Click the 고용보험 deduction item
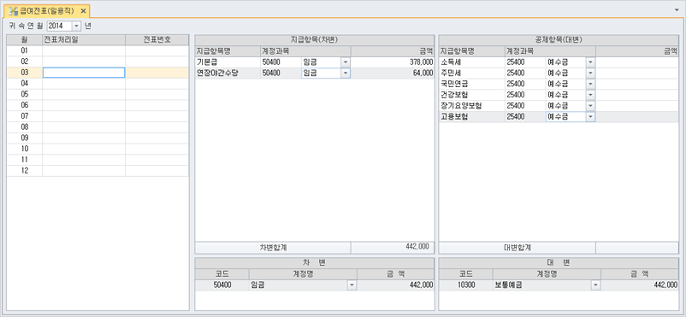This screenshot has width=686, height=317. (471, 117)
